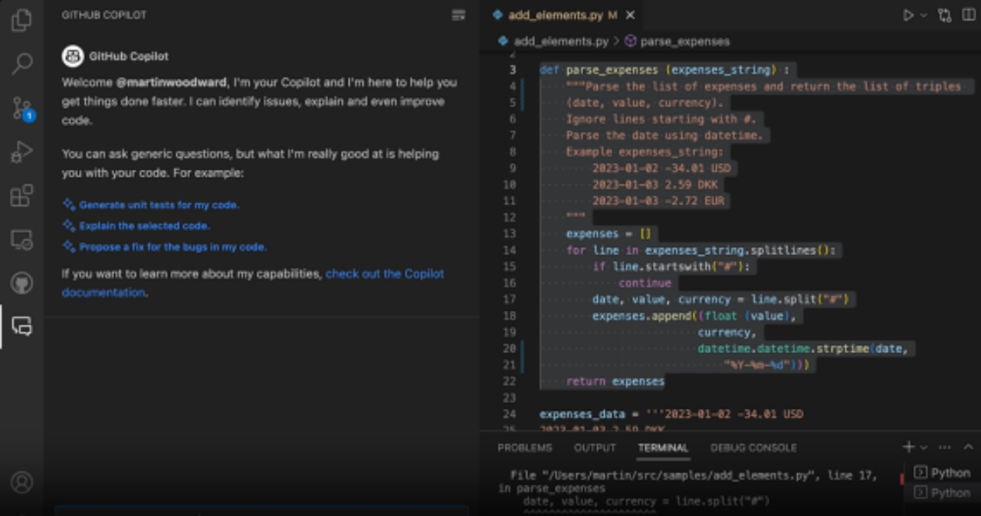Maximize the panel with the chevron
Screen dimensions: 981x516
tap(968, 447)
